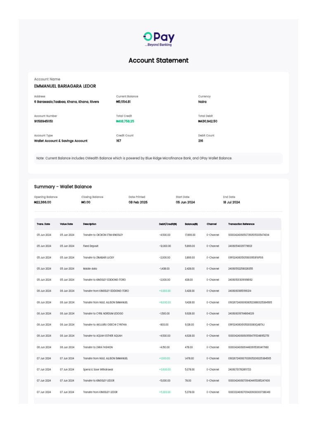Click the Total Debit amount ₦430,942.50
The width and height of the screenshot is (317, 423).
(208, 121)
